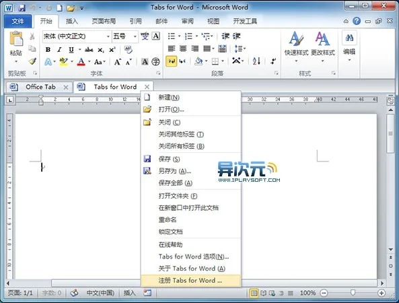Open the Change Case Aa dropdown
Image resolution: width=399 pixels, height=303 pixels.
[x=100, y=62]
